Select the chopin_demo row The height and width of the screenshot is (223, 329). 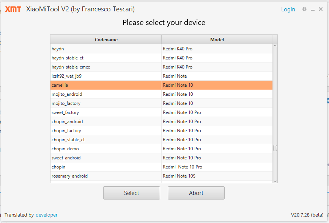(x=161, y=149)
